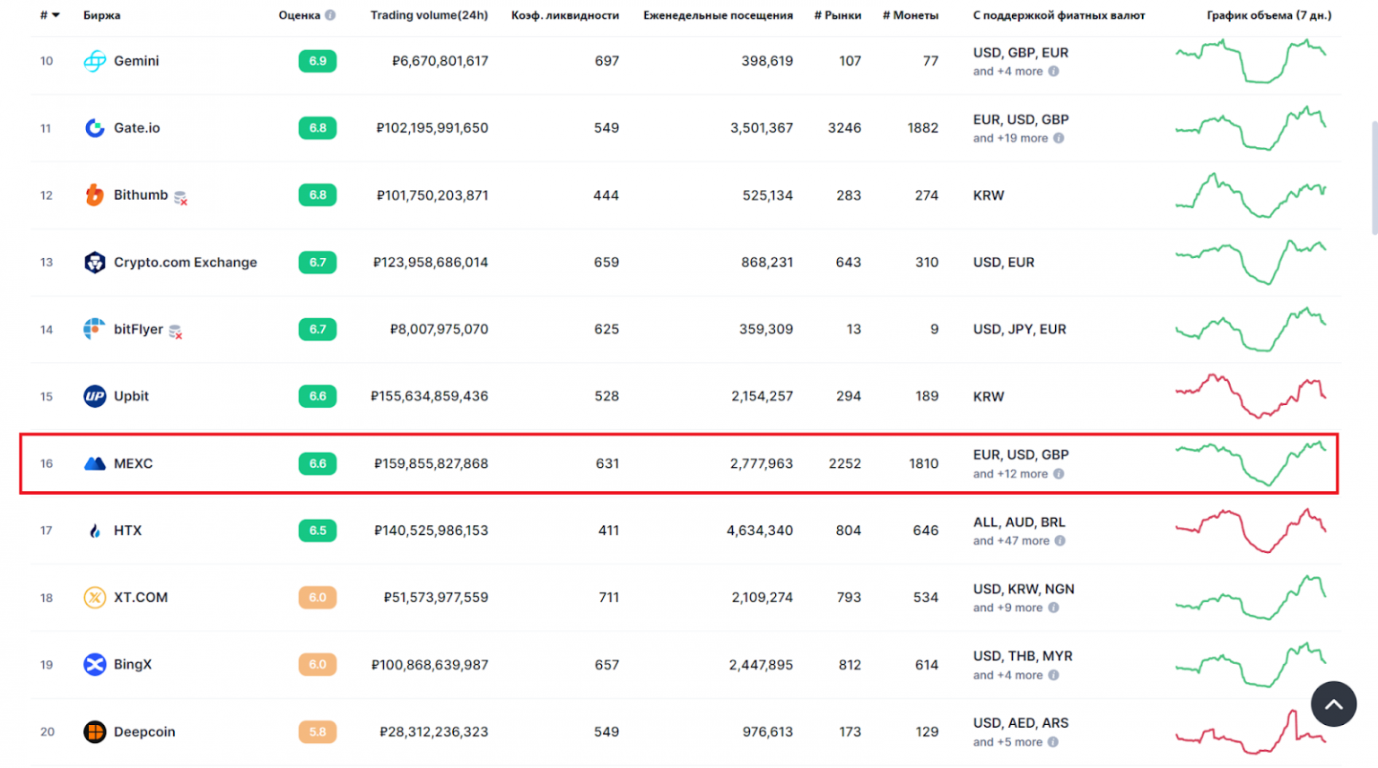Open the HTX exchange link
Viewport: 1378px width, 768px height.
[127, 531]
